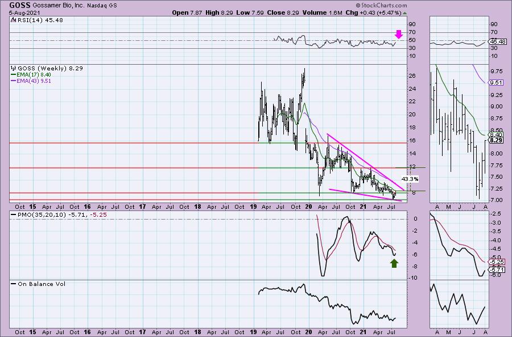Click the On Balance Vol label
The image size is (512, 337).
[42, 284]
